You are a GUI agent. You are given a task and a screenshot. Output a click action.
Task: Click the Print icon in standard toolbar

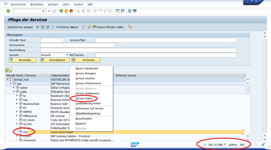coord(78,11)
